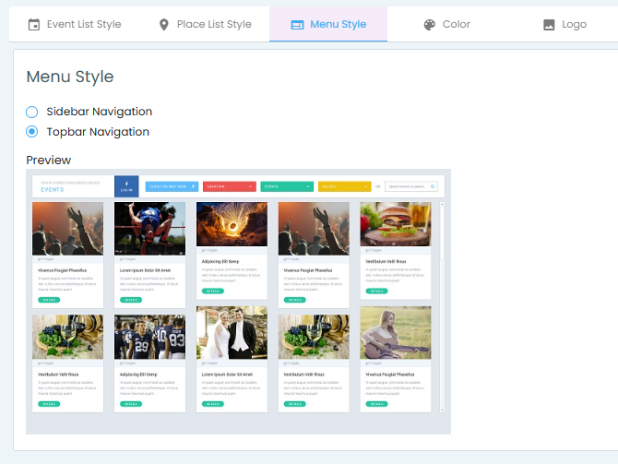This screenshot has height=464, width=618.
Task: Click the 'Preview' label above the image
Action: click(x=49, y=161)
